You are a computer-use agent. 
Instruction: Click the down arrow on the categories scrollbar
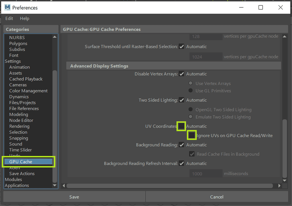[54, 185]
